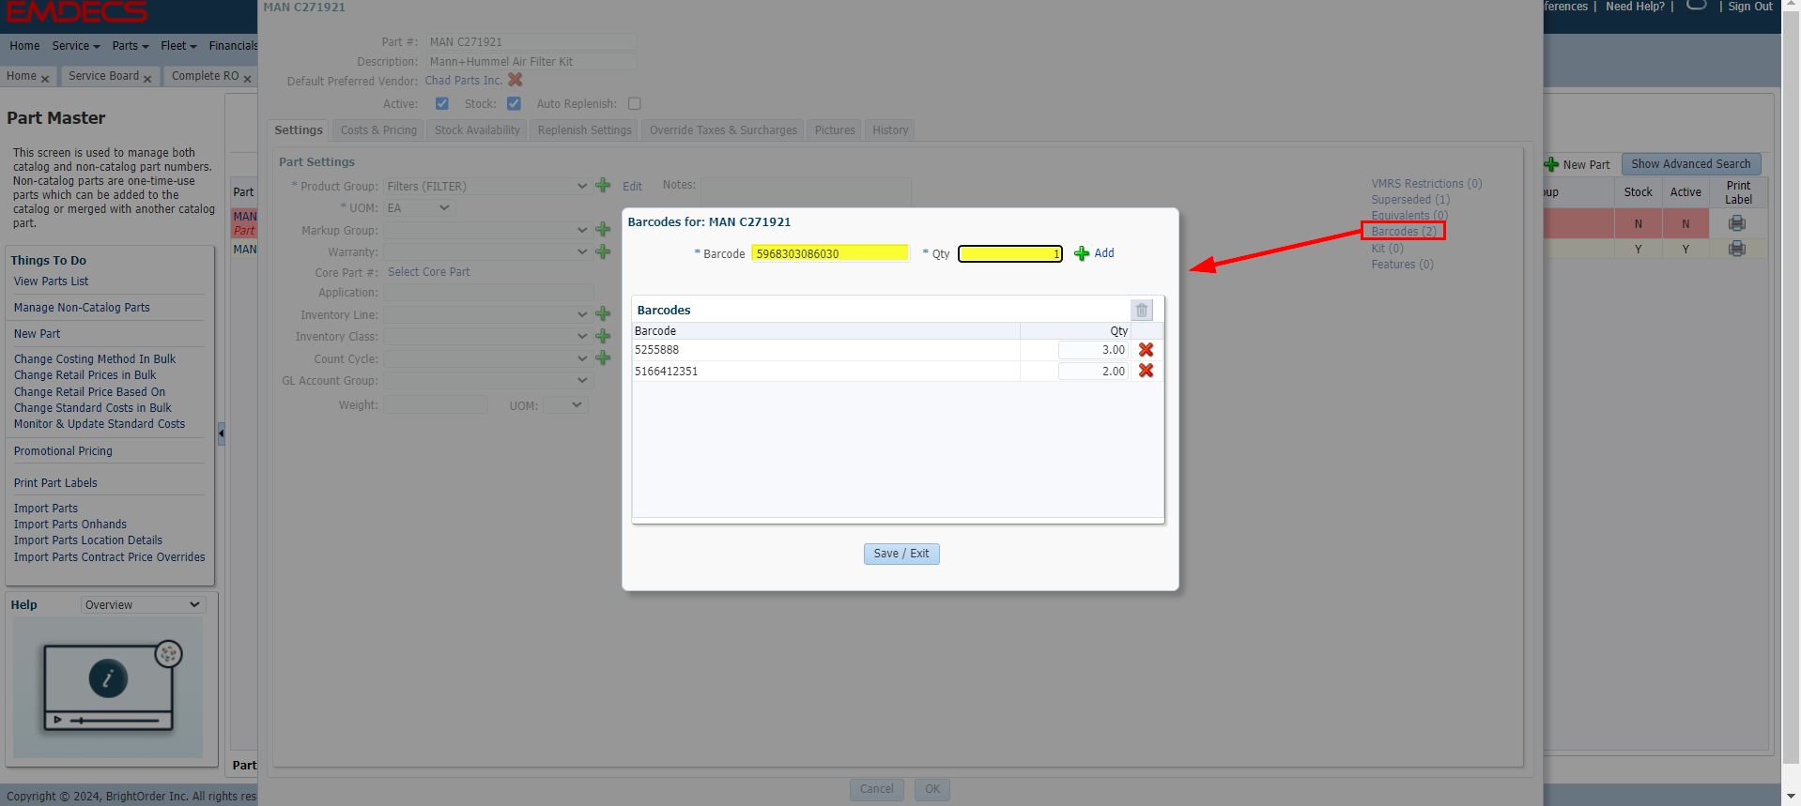1801x806 pixels.
Task: Open the Barcodes (2) link
Action: (x=1404, y=232)
